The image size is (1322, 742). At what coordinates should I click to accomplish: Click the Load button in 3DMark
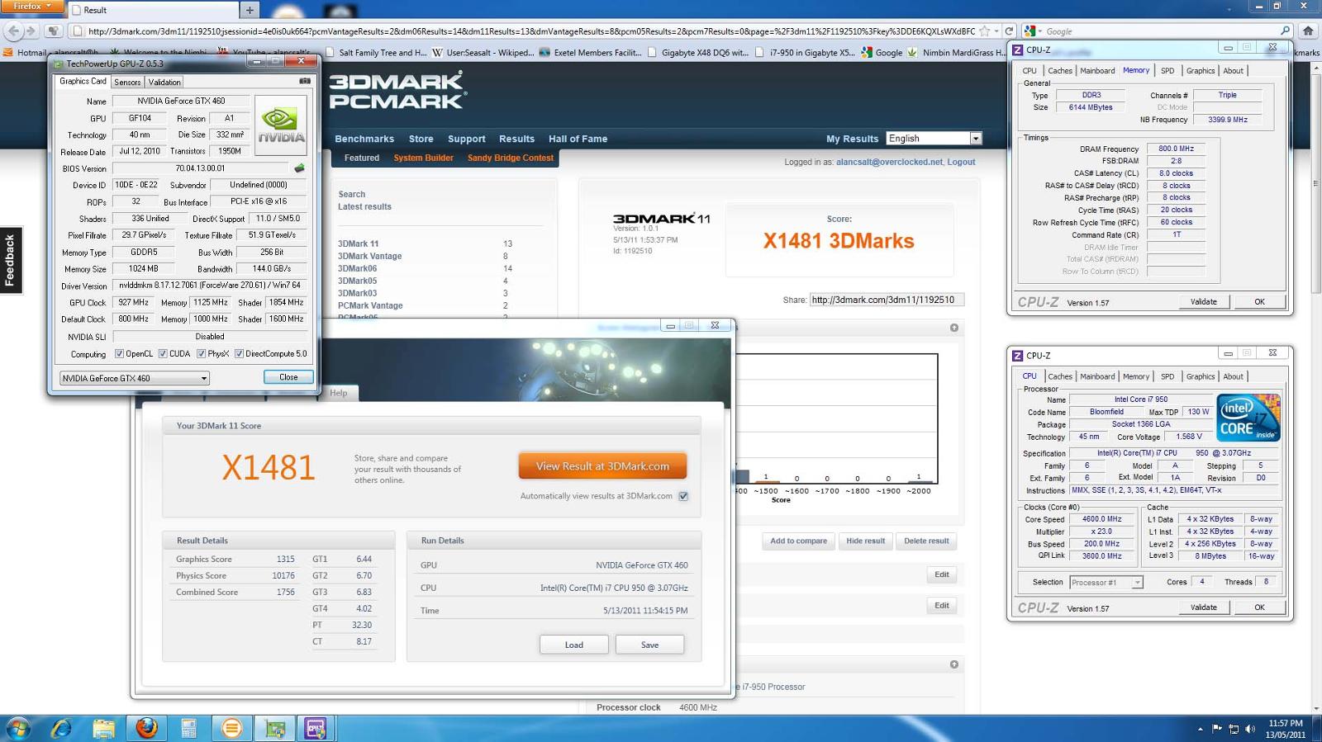click(574, 645)
